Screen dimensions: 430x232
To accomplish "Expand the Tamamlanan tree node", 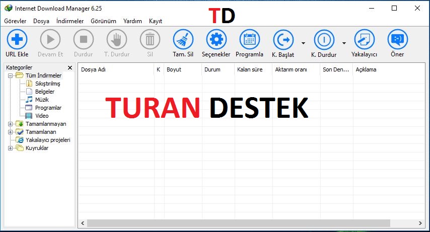I will pyautogui.click(x=10, y=132).
